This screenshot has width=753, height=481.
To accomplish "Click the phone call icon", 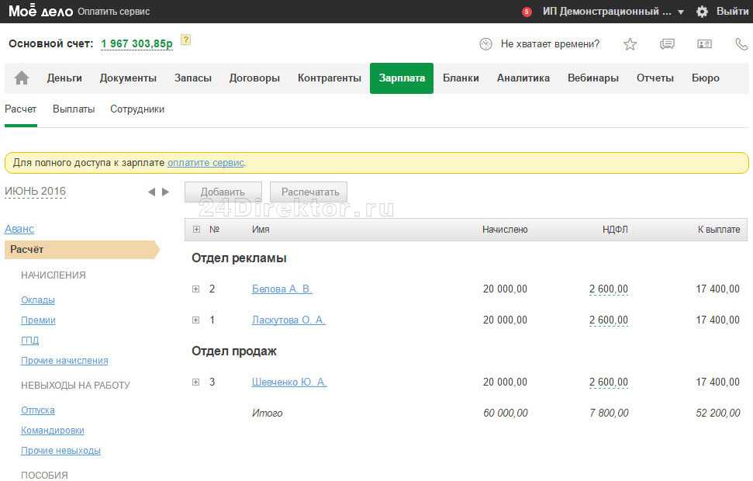I will 741,44.
